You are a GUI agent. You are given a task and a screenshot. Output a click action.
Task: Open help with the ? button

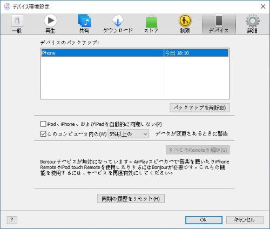[x=12, y=220]
